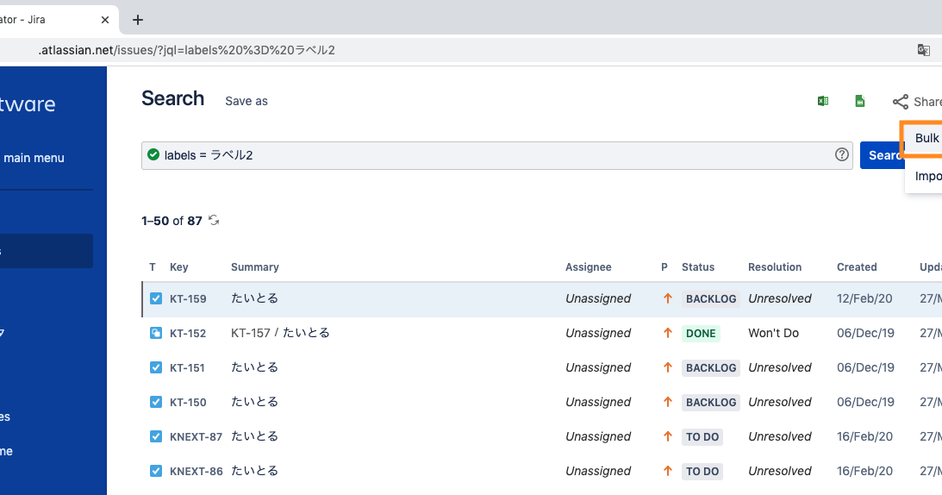
Task: Sort by Assignee column header
Action: tap(588, 267)
